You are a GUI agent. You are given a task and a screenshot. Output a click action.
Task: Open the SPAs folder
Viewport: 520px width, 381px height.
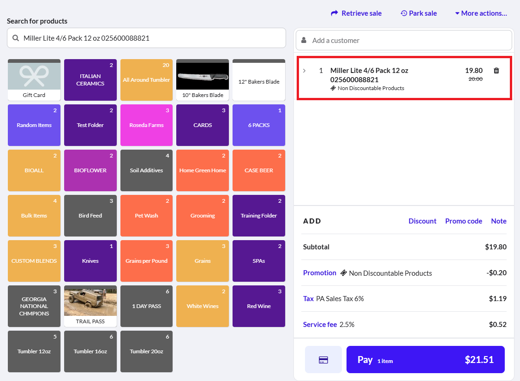(259, 261)
